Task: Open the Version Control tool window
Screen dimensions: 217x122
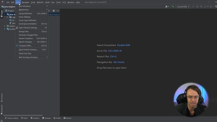Action: (x=12, y=118)
